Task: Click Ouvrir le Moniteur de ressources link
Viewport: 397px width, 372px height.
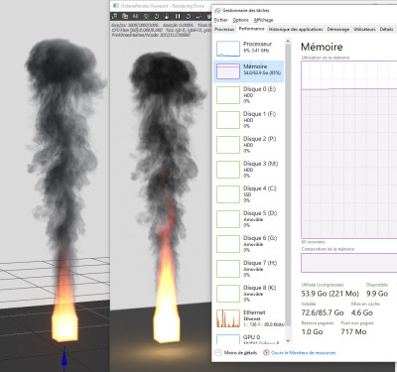Action: point(303,353)
